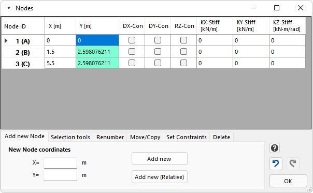Select KY-Stiff cell of node 3 (C)
Viewport: 313px width, 193px height.
[x=251, y=63]
